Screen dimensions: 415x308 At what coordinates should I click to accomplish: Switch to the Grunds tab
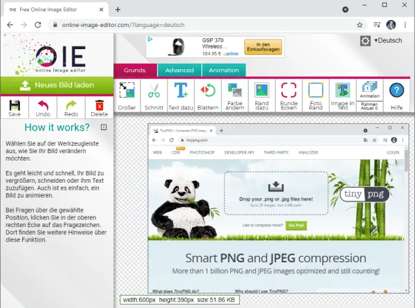135,70
